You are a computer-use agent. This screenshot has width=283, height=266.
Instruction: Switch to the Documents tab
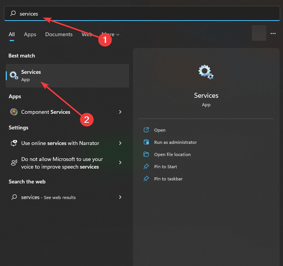click(x=59, y=34)
